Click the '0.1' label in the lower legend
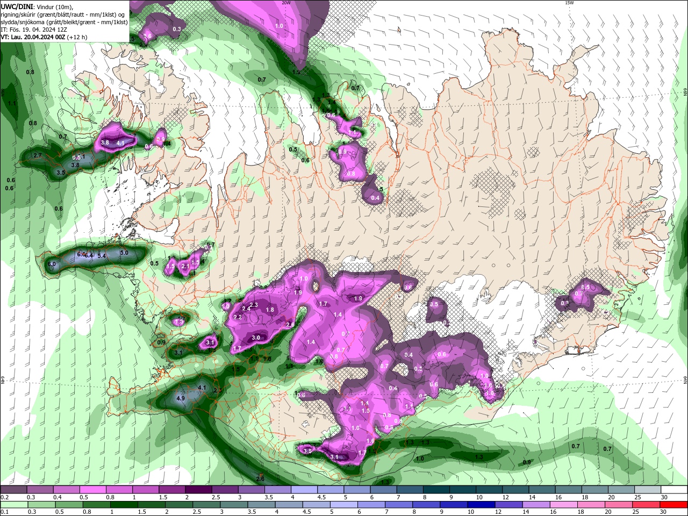Image resolution: width=688 pixels, height=516 pixels. (x=4, y=512)
